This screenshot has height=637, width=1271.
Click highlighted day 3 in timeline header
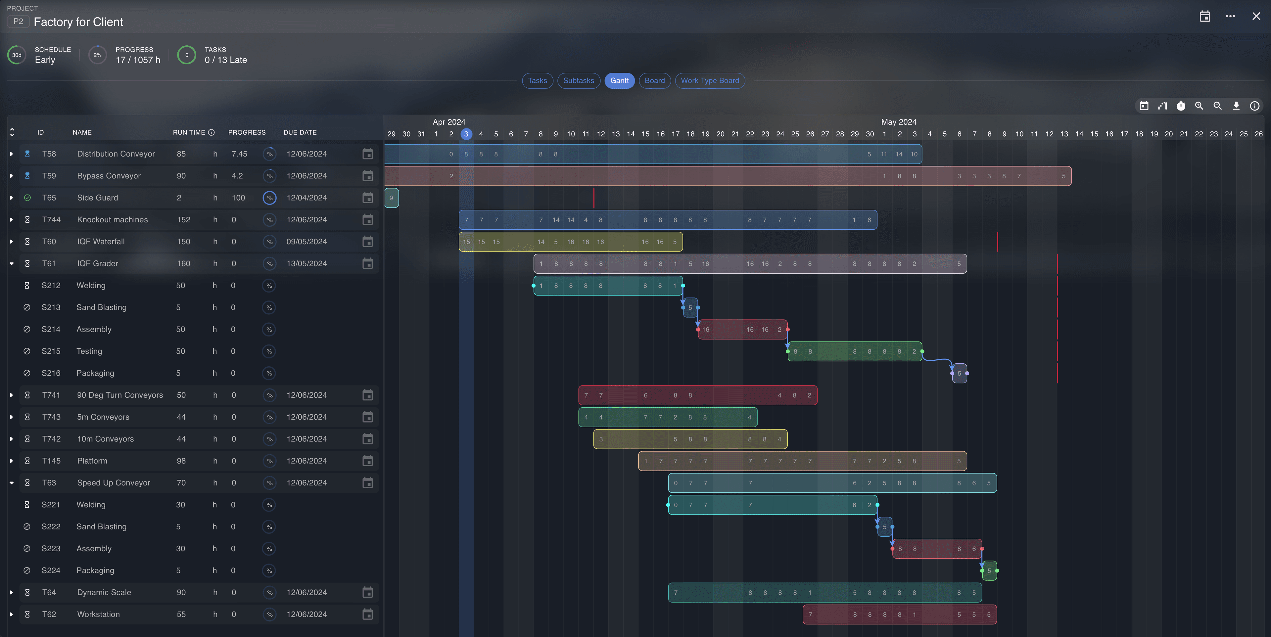[x=466, y=134]
